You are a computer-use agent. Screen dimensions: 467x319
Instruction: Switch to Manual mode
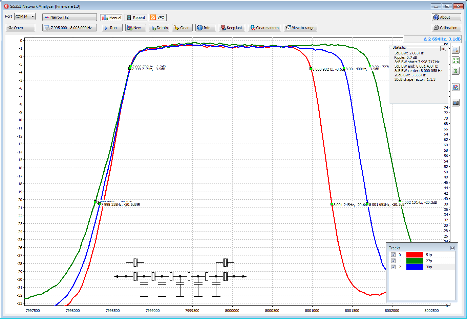pyautogui.click(x=111, y=18)
